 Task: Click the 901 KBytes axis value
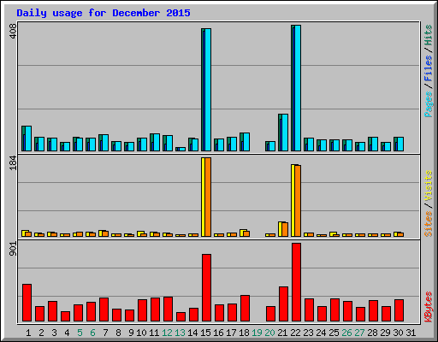click(13, 248)
